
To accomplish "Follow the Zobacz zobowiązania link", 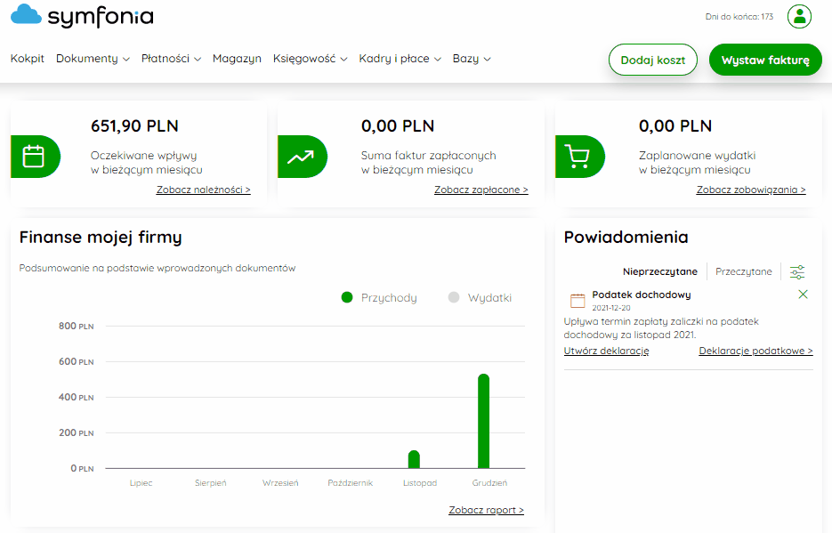I will point(751,190).
